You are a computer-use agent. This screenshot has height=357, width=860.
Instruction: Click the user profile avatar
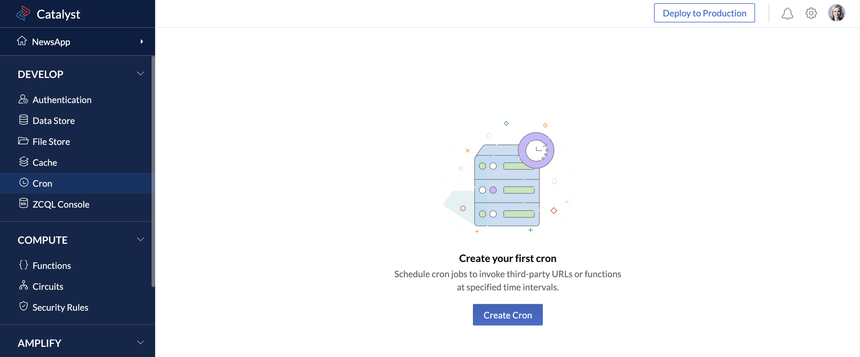[x=836, y=13]
